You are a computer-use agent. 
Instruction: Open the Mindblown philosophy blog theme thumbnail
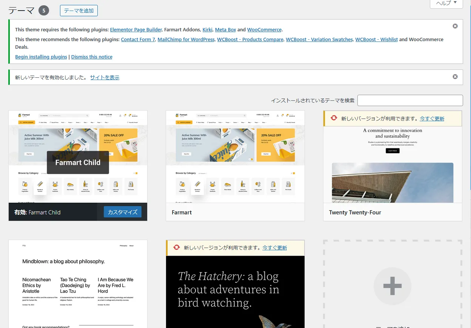pyautogui.click(x=78, y=284)
